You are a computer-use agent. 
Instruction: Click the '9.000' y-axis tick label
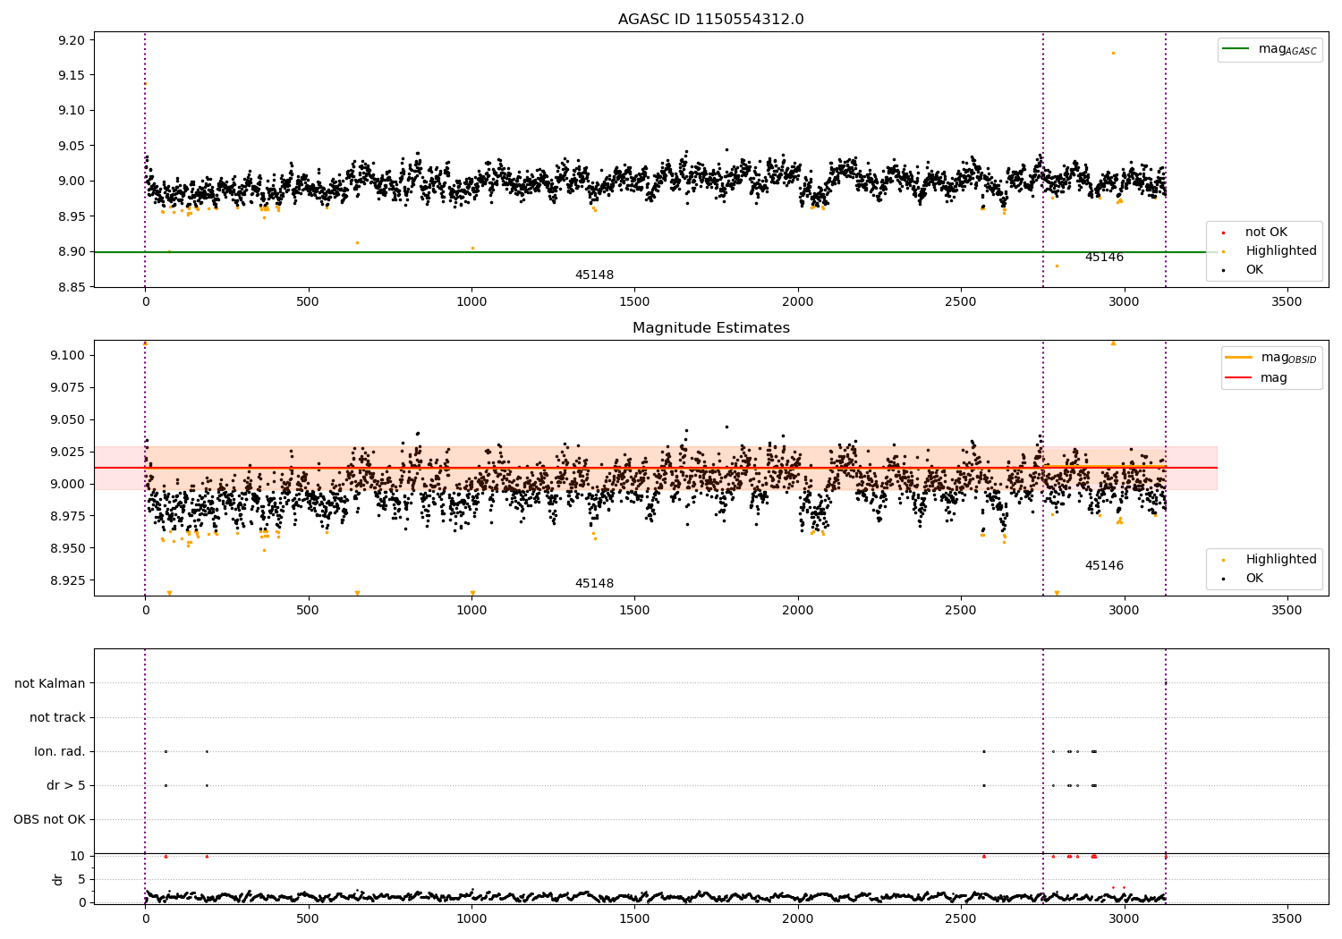[x=68, y=484]
